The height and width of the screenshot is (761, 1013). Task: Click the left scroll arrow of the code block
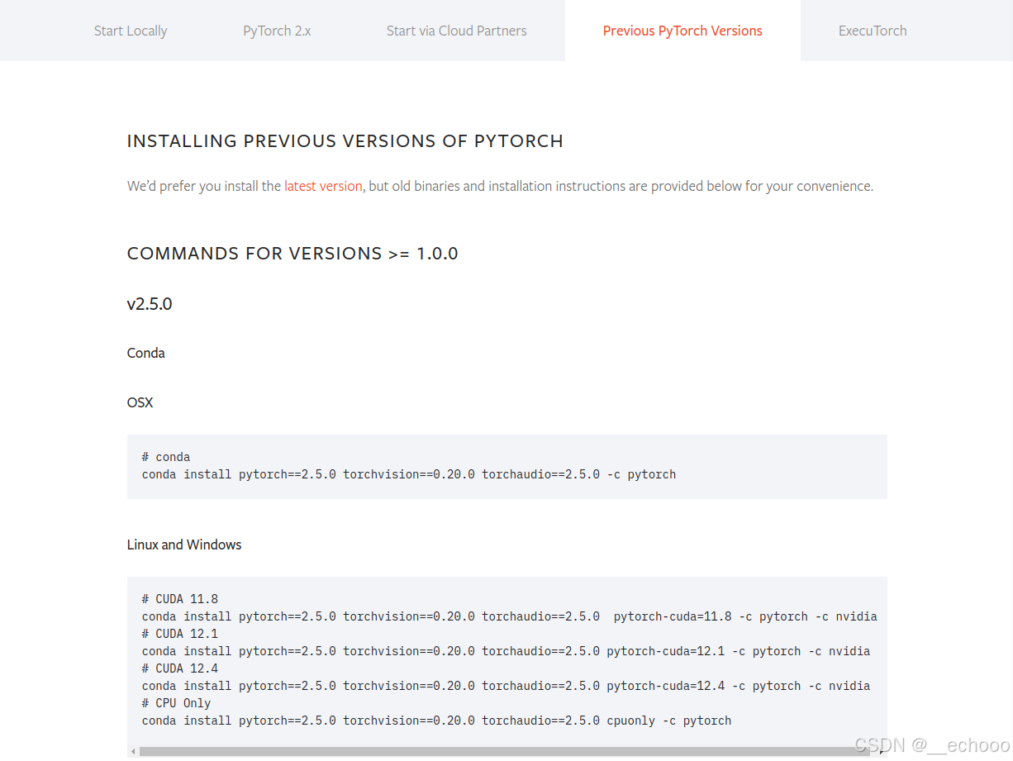tap(132, 751)
